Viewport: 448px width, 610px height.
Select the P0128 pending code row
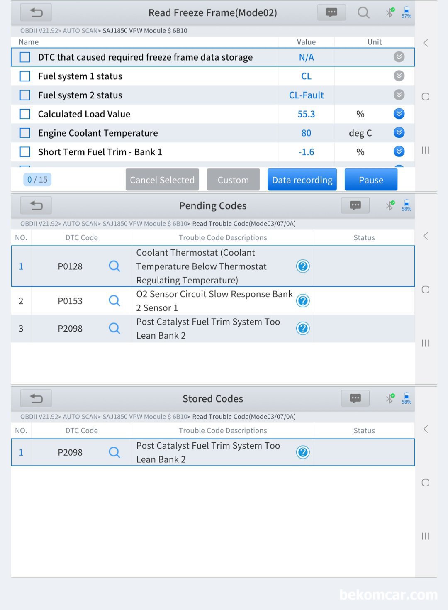point(70,266)
